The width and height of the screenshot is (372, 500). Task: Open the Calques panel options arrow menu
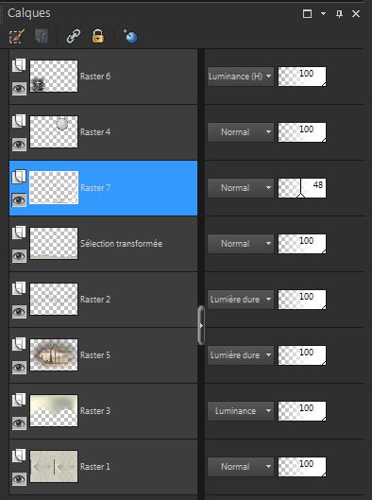[x=323, y=14]
